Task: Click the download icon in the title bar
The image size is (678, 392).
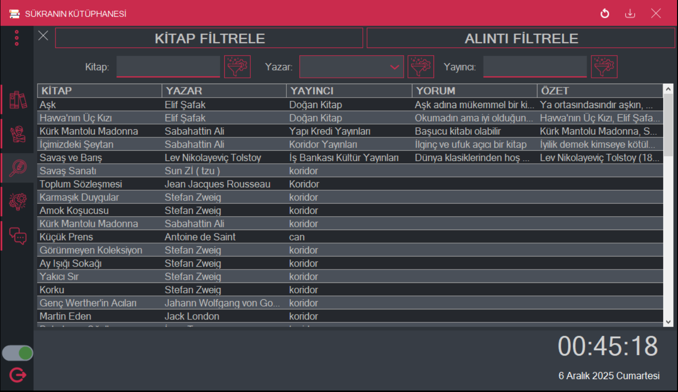Action: pos(630,13)
